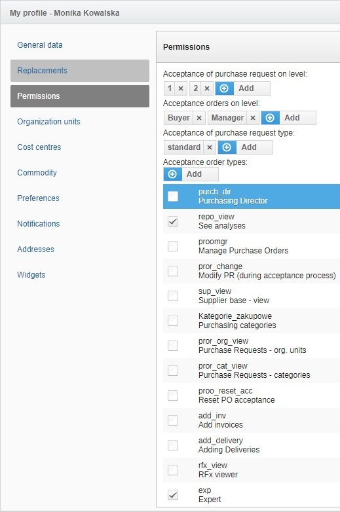Remove level 2 tag with x

coord(207,88)
